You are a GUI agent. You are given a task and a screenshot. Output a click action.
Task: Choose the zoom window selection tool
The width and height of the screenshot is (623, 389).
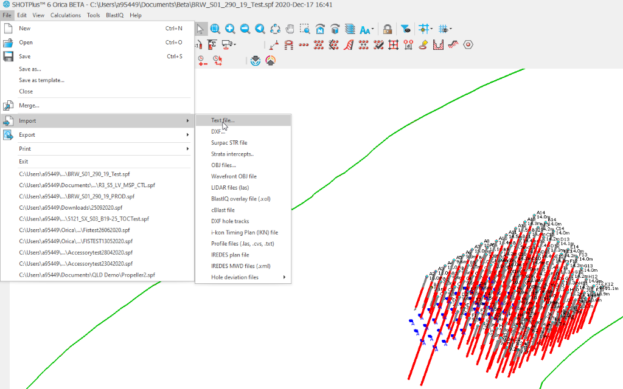click(x=305, y=29)
